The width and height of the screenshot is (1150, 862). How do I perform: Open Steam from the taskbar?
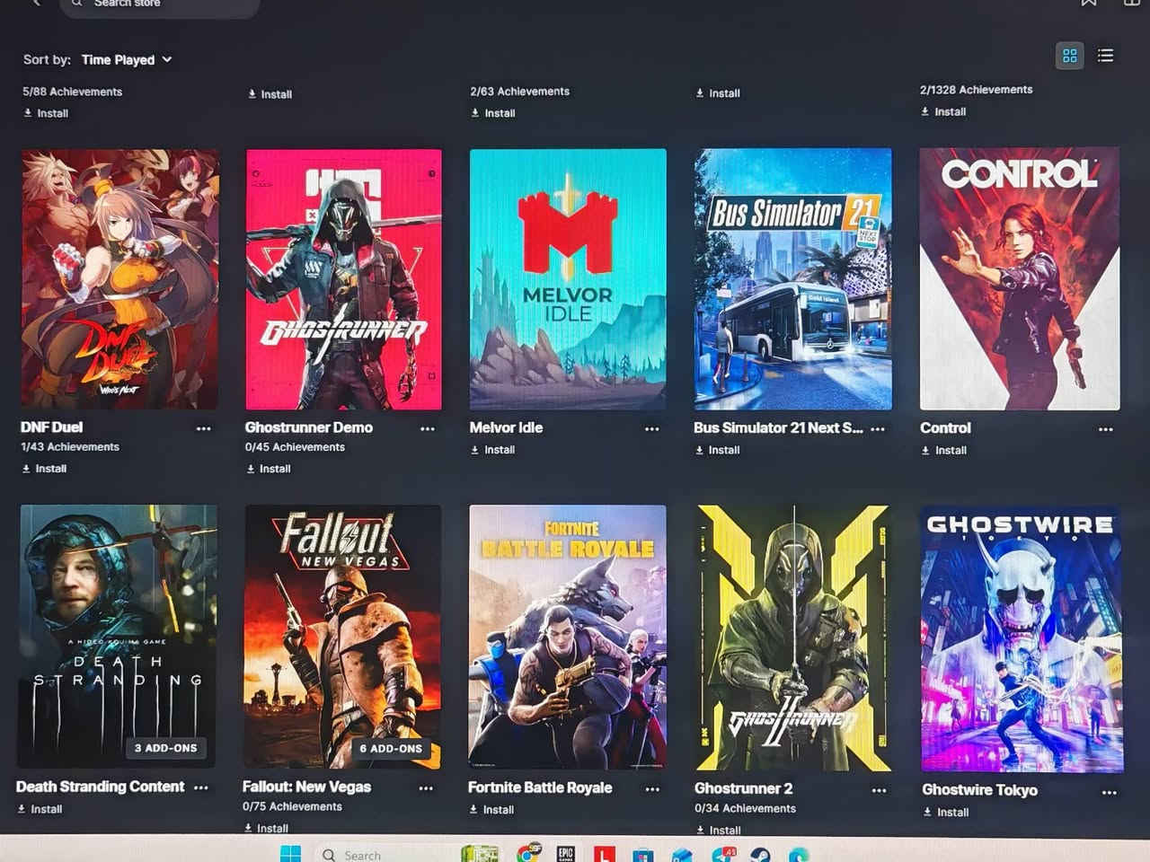click(x=760, y=854)
